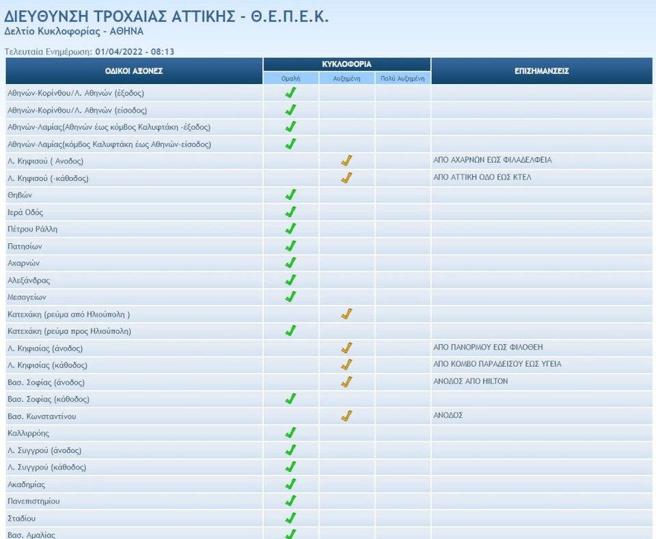This screenshot has width=656, height=539.
Task: Click note ΑΠΟ ΠΑΝΟΡΜΟΥ ΕΩΣ ΦΙΛΟΘΕΗ
Action: [x=488, y=347]
